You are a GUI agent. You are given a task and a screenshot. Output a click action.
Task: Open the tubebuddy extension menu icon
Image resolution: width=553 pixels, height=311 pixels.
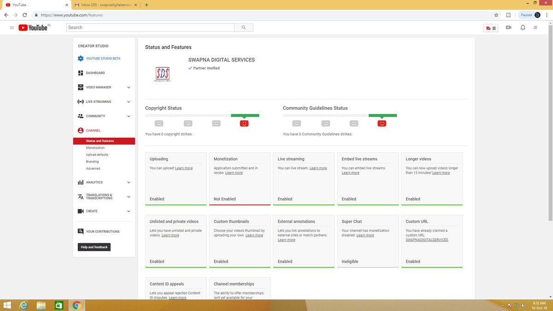pyautogui.click(x=491, y=28)
